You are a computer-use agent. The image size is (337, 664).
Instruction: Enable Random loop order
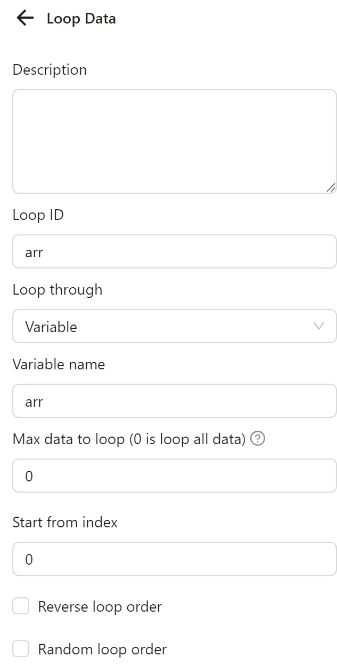[x=20, y=649]
